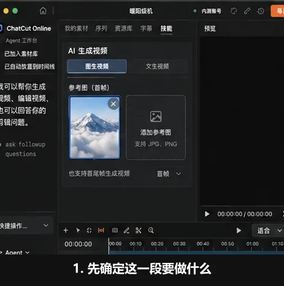The height and width of the screenshot is (286, 284).
Task: Select the 文生视频 mode
Action: pos(157,66)
